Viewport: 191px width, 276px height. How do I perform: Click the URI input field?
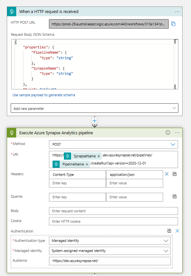click(113, 159)
